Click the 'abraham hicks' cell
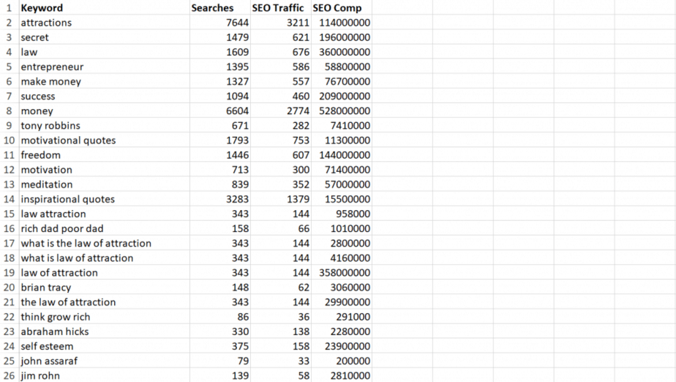The height and width of the screenshot is (382, 676). tap(105, 331)
